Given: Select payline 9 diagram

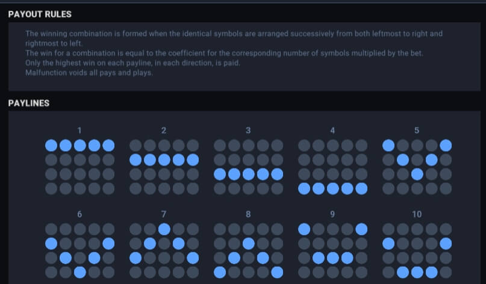Looking at the screenshot, I should coord(332,251).
